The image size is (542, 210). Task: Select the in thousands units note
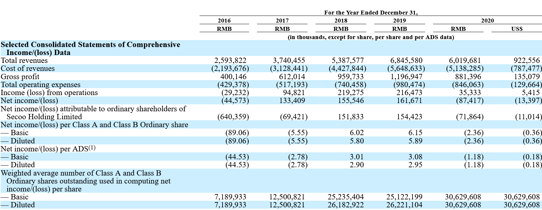click(x=371, y=37)
